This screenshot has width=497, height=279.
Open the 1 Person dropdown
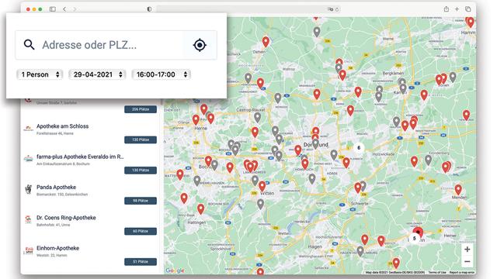click(40, 74)
